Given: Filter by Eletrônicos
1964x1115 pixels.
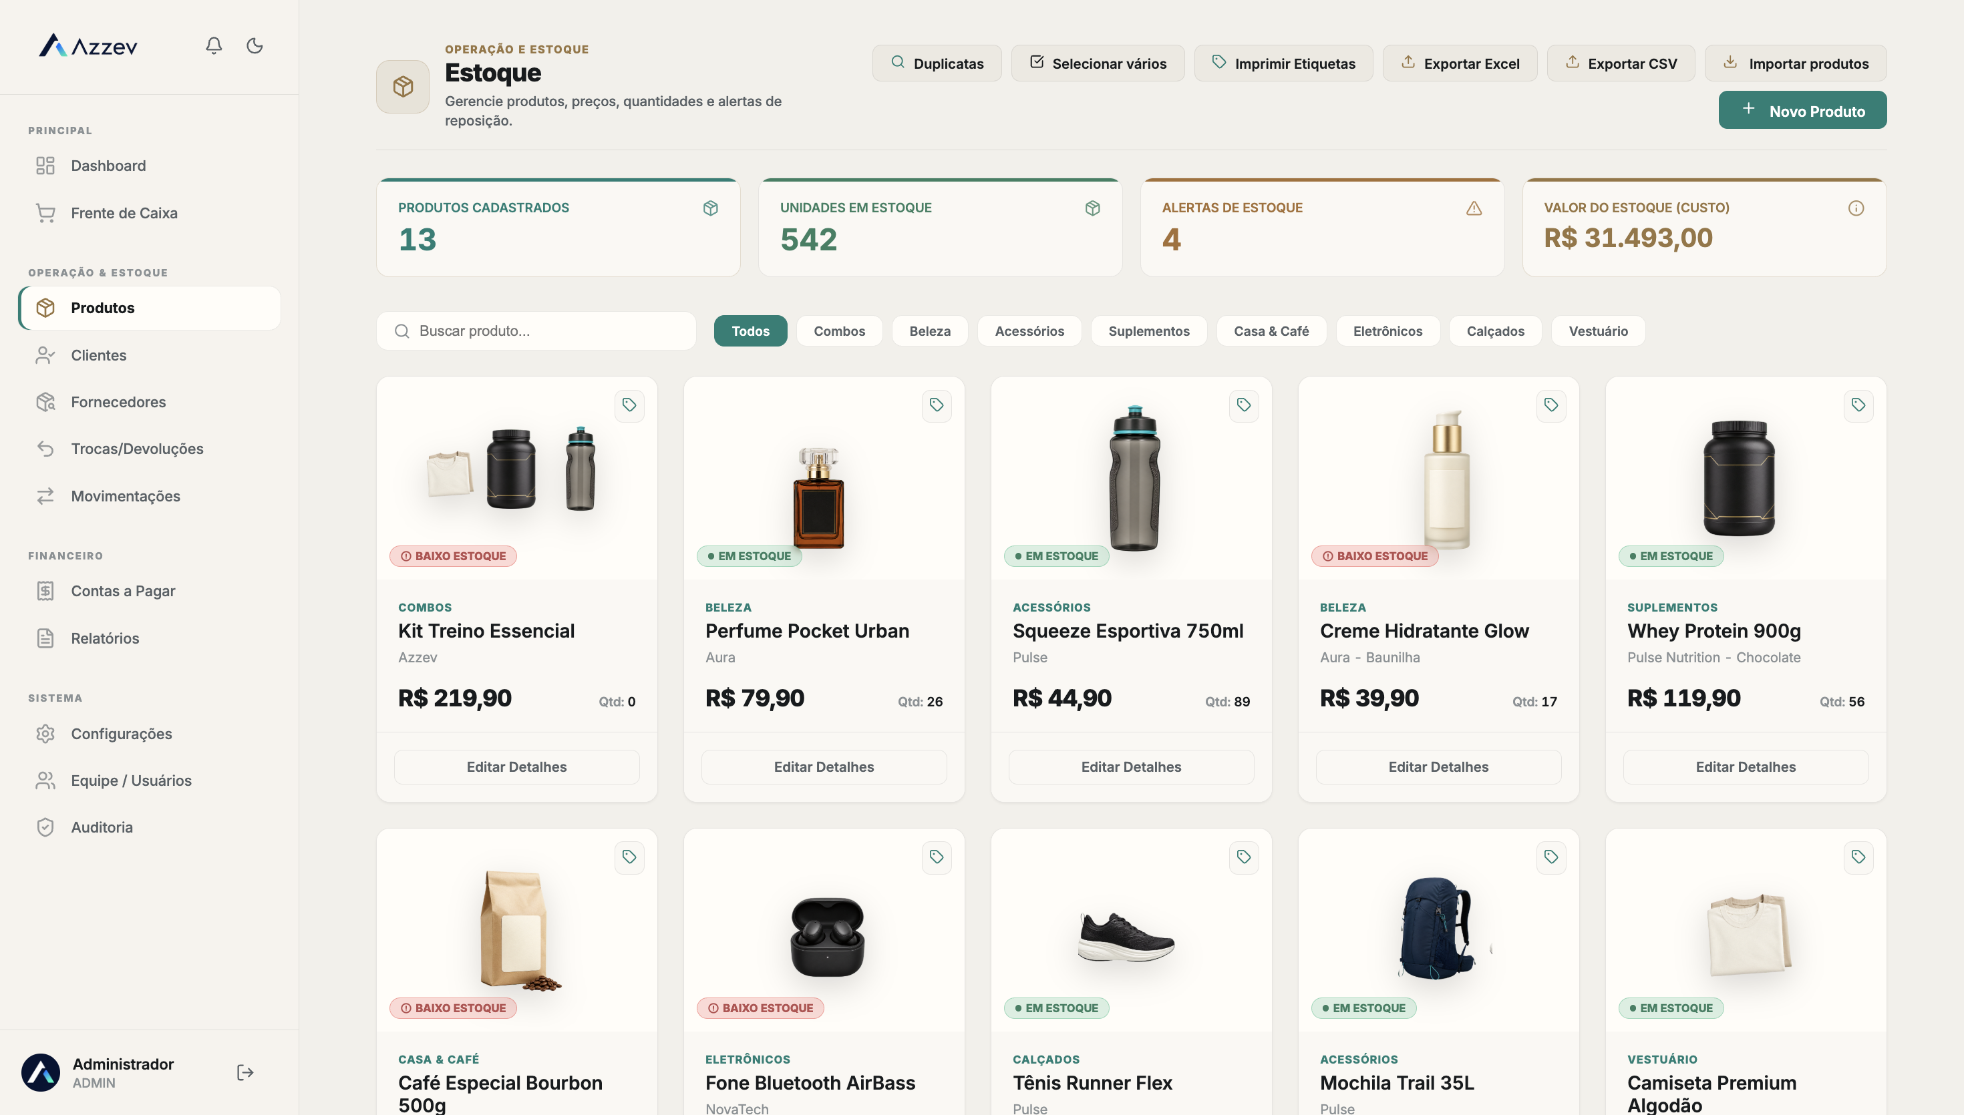Looking at the screenshot, I should pos(1387,330).
